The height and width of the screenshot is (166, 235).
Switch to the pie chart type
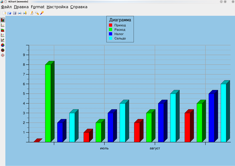3,45
